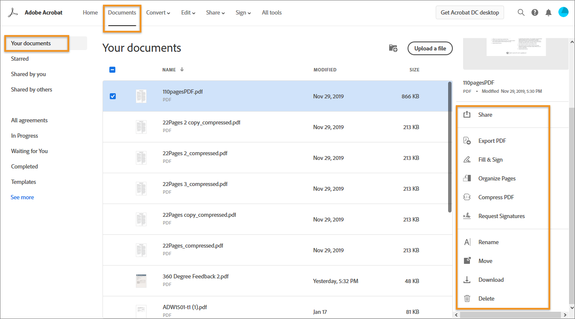Open the help question mark icon
Viewport: 575px width, 319px height.
tap(535, 12)
